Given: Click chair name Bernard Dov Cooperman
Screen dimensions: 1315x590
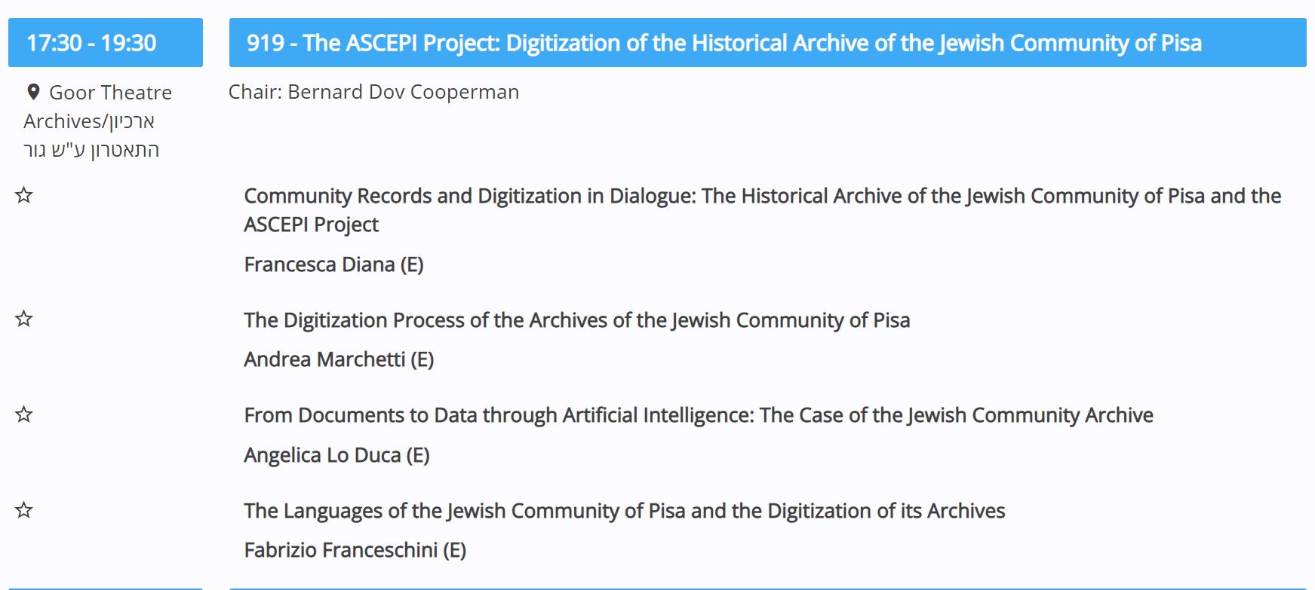Looking at the screenshot, I should [x=404, y=92].
